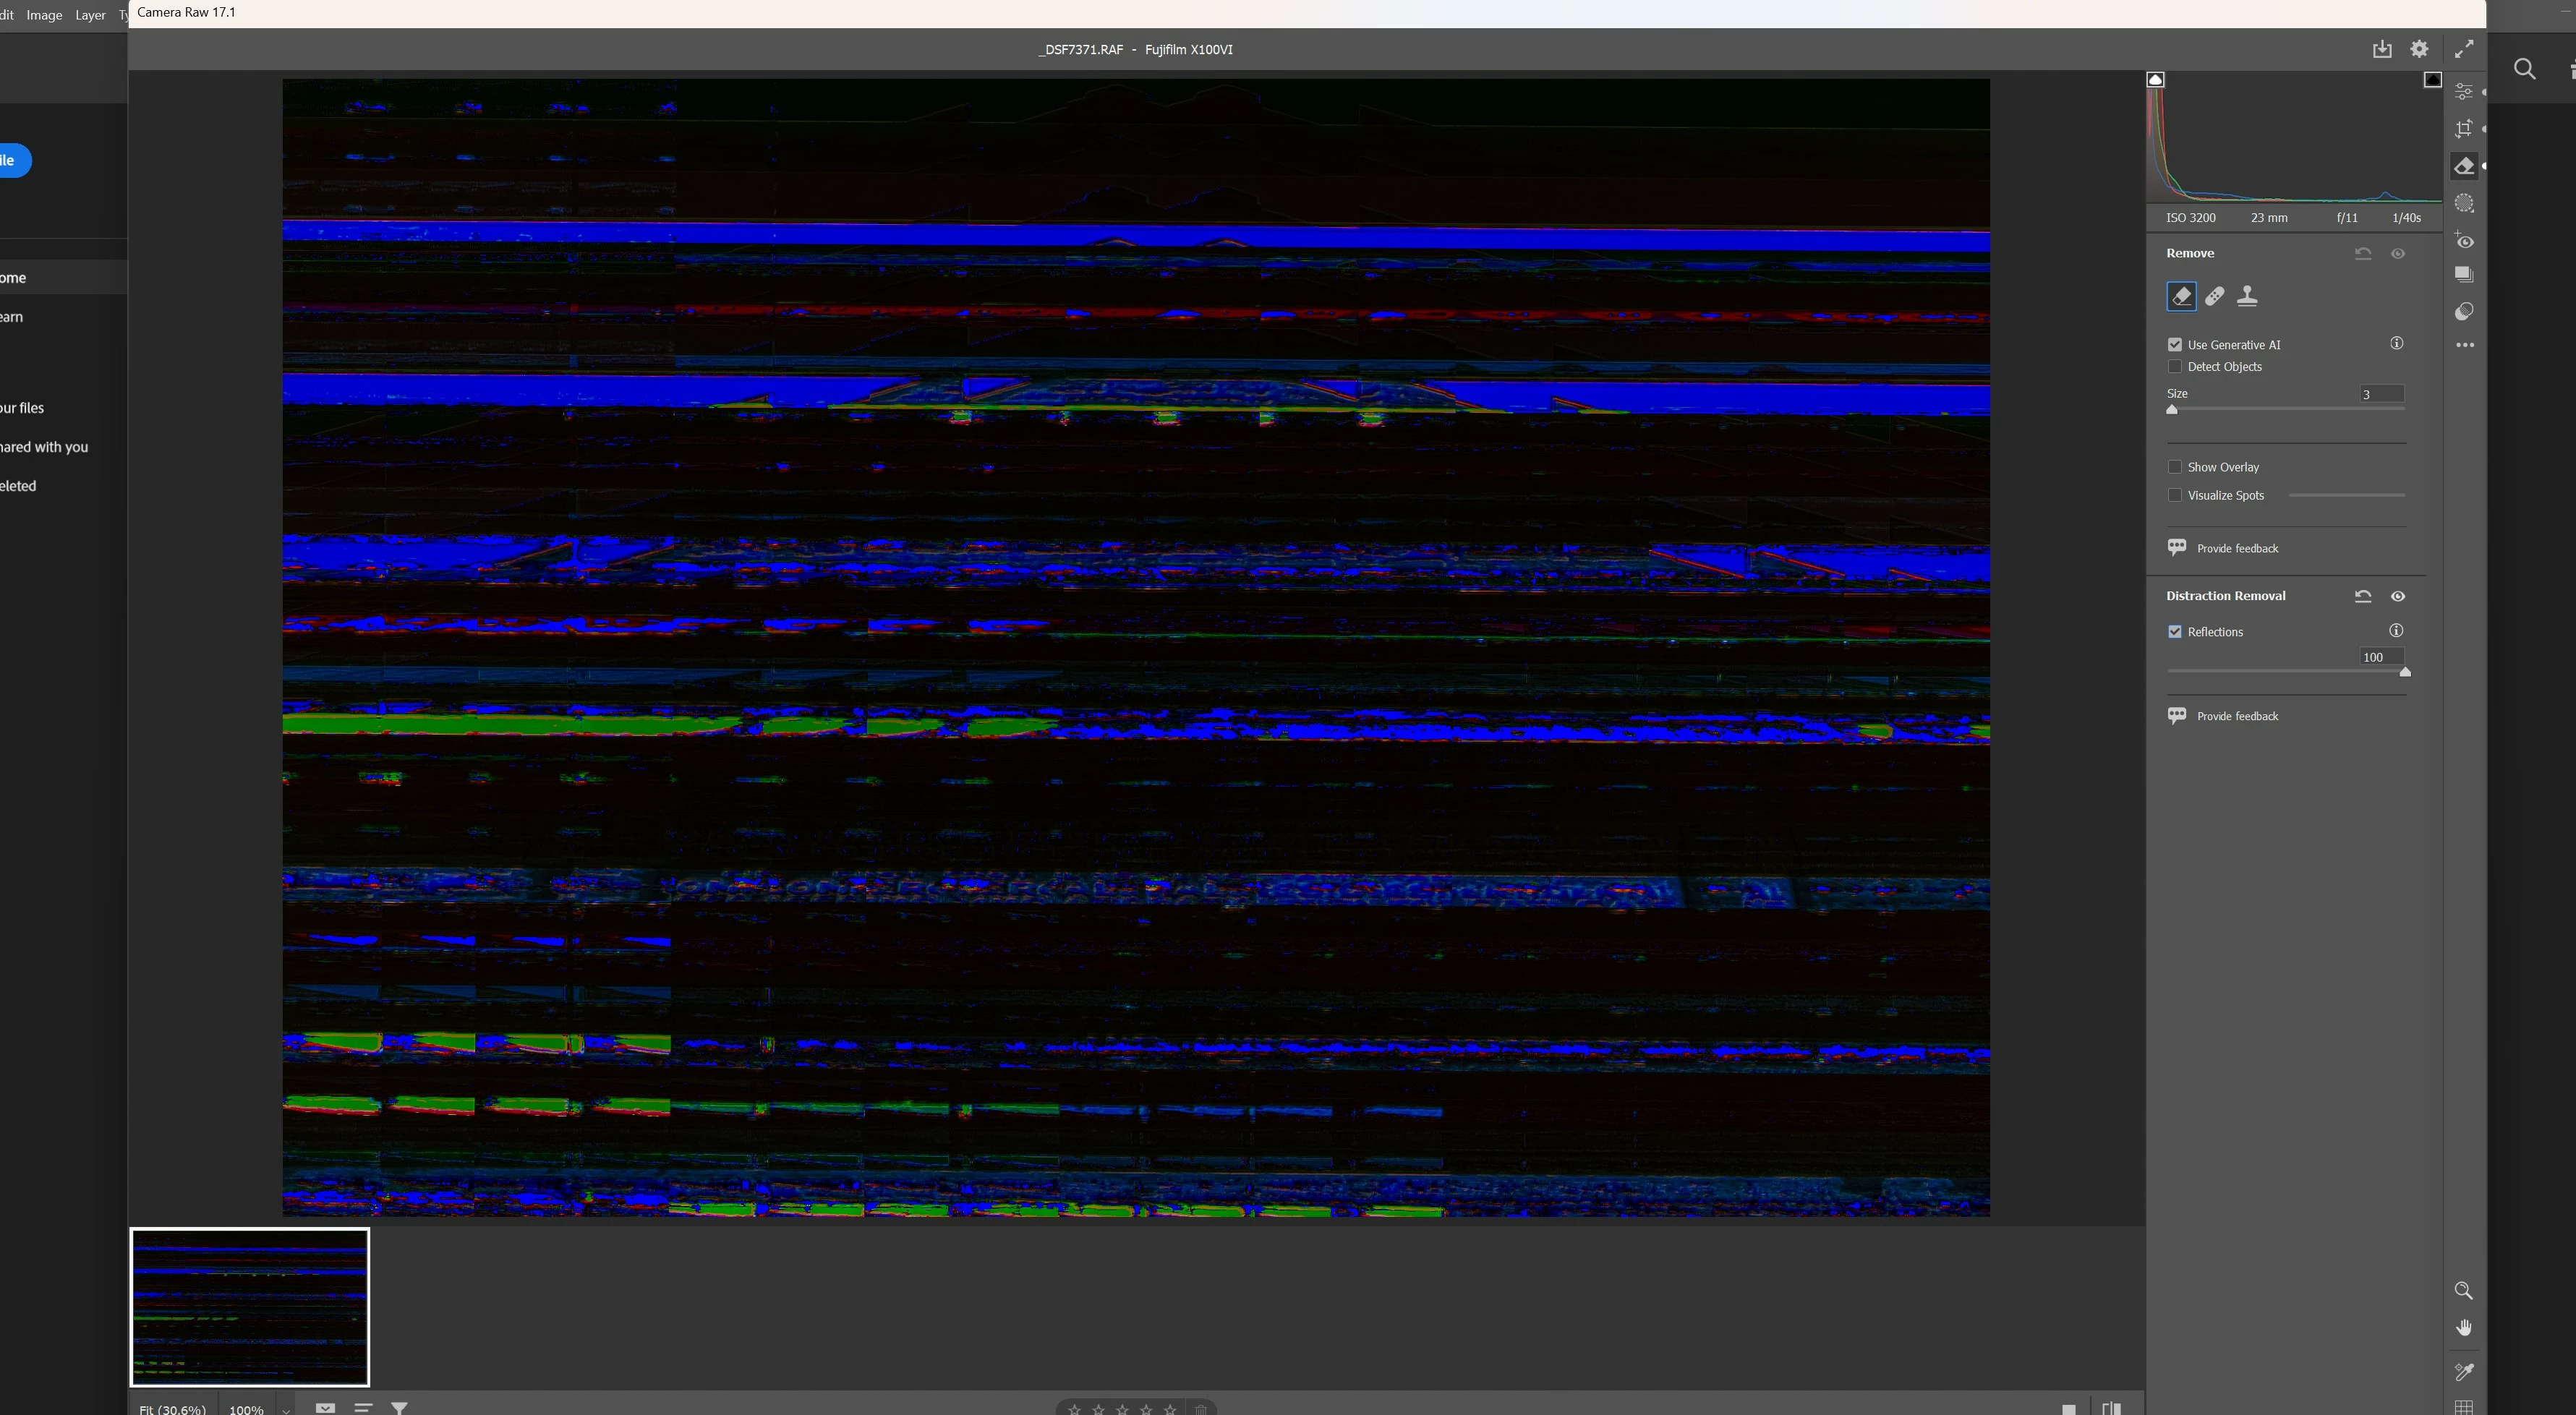Toggle Distraction Removal visibility eye

2398,596
